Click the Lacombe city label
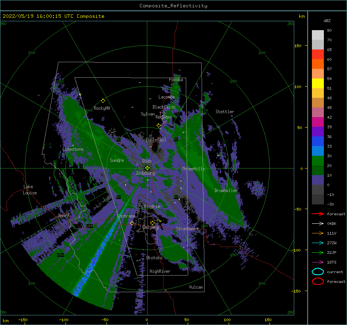 [167, 97]
